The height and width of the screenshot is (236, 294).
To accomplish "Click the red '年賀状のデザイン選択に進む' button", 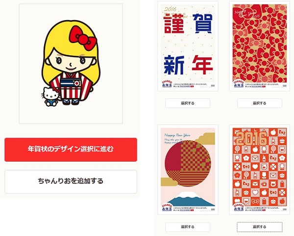I will click(71, 149).
